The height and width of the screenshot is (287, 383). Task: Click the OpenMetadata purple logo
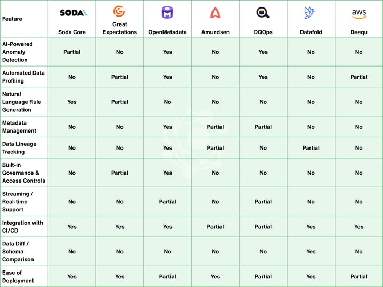167,12
